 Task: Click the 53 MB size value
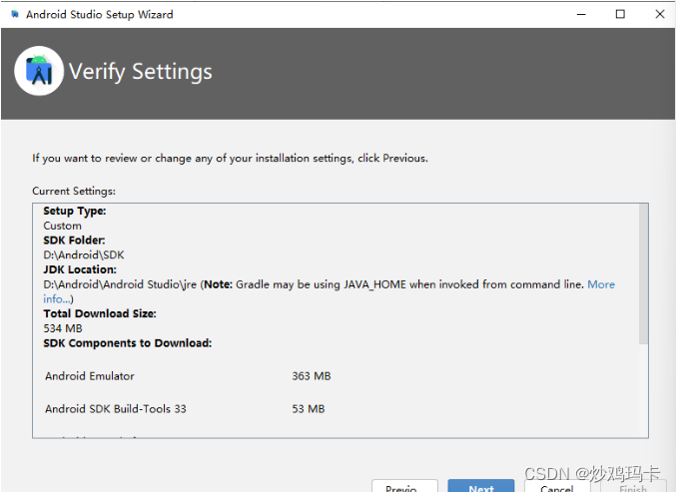tap(309, 409)
